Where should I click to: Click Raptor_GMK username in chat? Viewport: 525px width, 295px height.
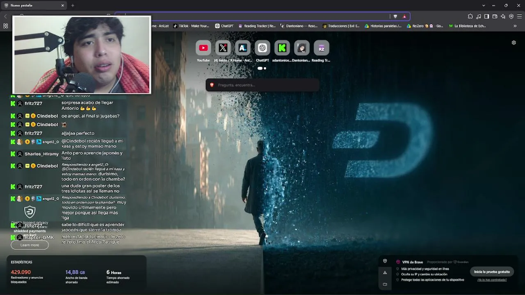[x=39, y=238]
